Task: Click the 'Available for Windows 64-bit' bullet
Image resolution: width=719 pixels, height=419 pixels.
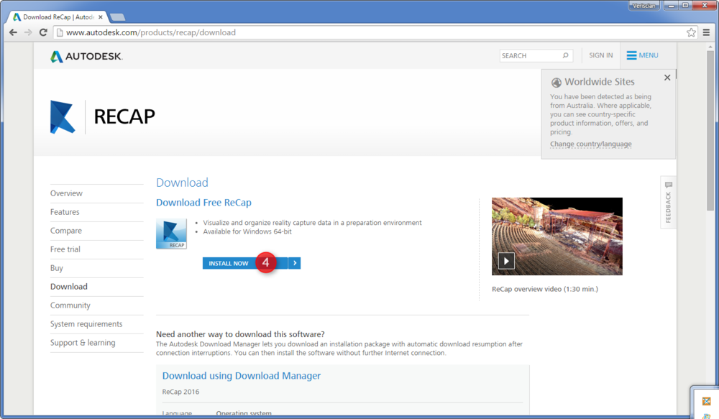Action: [x=247, y=231]
